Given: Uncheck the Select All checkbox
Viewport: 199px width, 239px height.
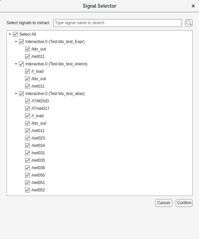Looking at the screenshot, I should point(15,34).
